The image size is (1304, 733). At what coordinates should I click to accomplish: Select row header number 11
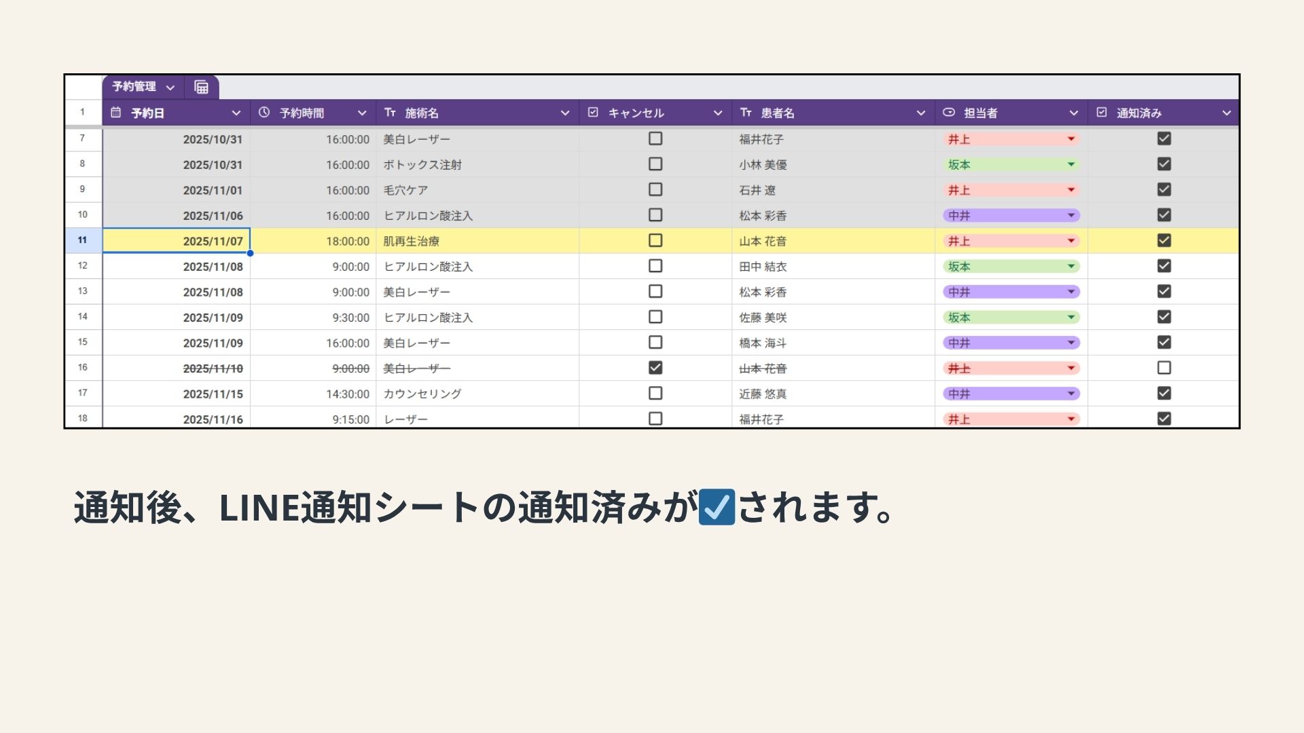pos(83,240)
